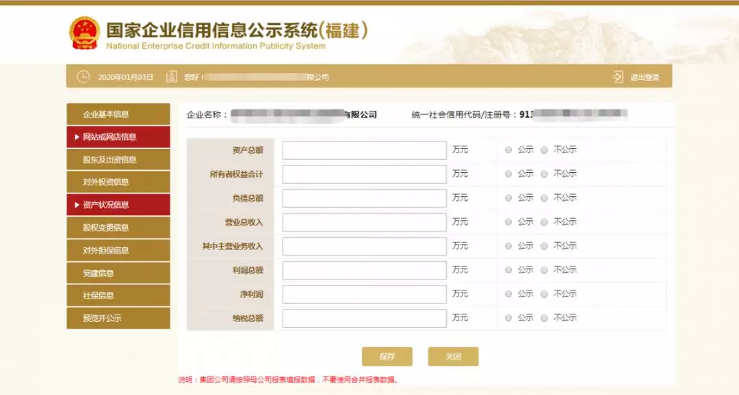The height and width of the screenshot is (395, 739).
Task: Open 预览并公示 section
Action: pyautogui.click(x=118, y=318)
